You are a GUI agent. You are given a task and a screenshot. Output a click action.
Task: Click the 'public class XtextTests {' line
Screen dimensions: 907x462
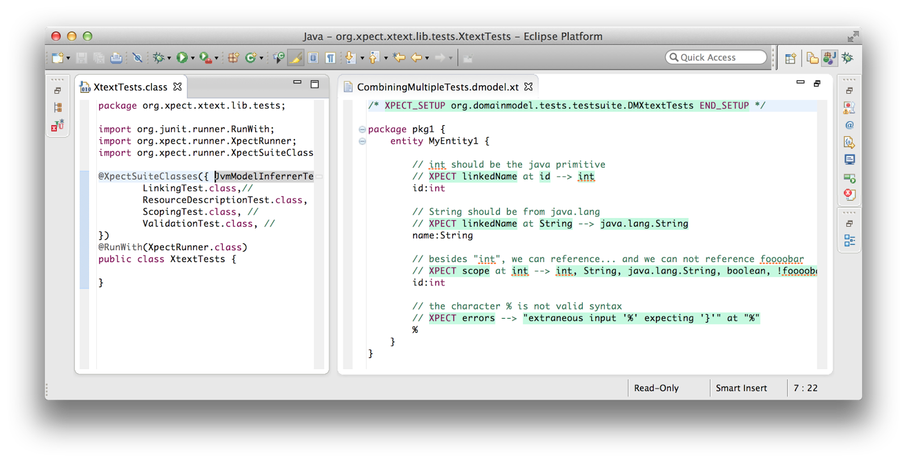click(x=167, y=259)
